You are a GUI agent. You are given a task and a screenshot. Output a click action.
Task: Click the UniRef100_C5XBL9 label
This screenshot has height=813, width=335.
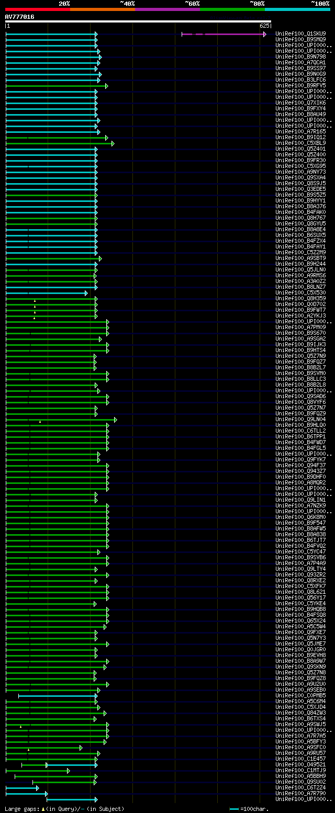pyautogui.click(x=300, y=143)
